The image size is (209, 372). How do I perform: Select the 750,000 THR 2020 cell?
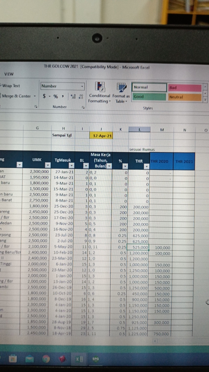(x=160, y=334)
